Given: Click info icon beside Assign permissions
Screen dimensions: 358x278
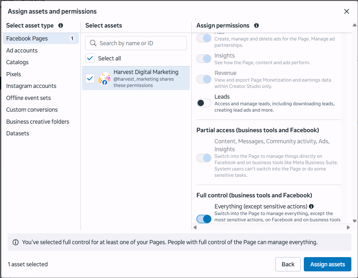Looking at the screenshot, I should click(256, 26).
